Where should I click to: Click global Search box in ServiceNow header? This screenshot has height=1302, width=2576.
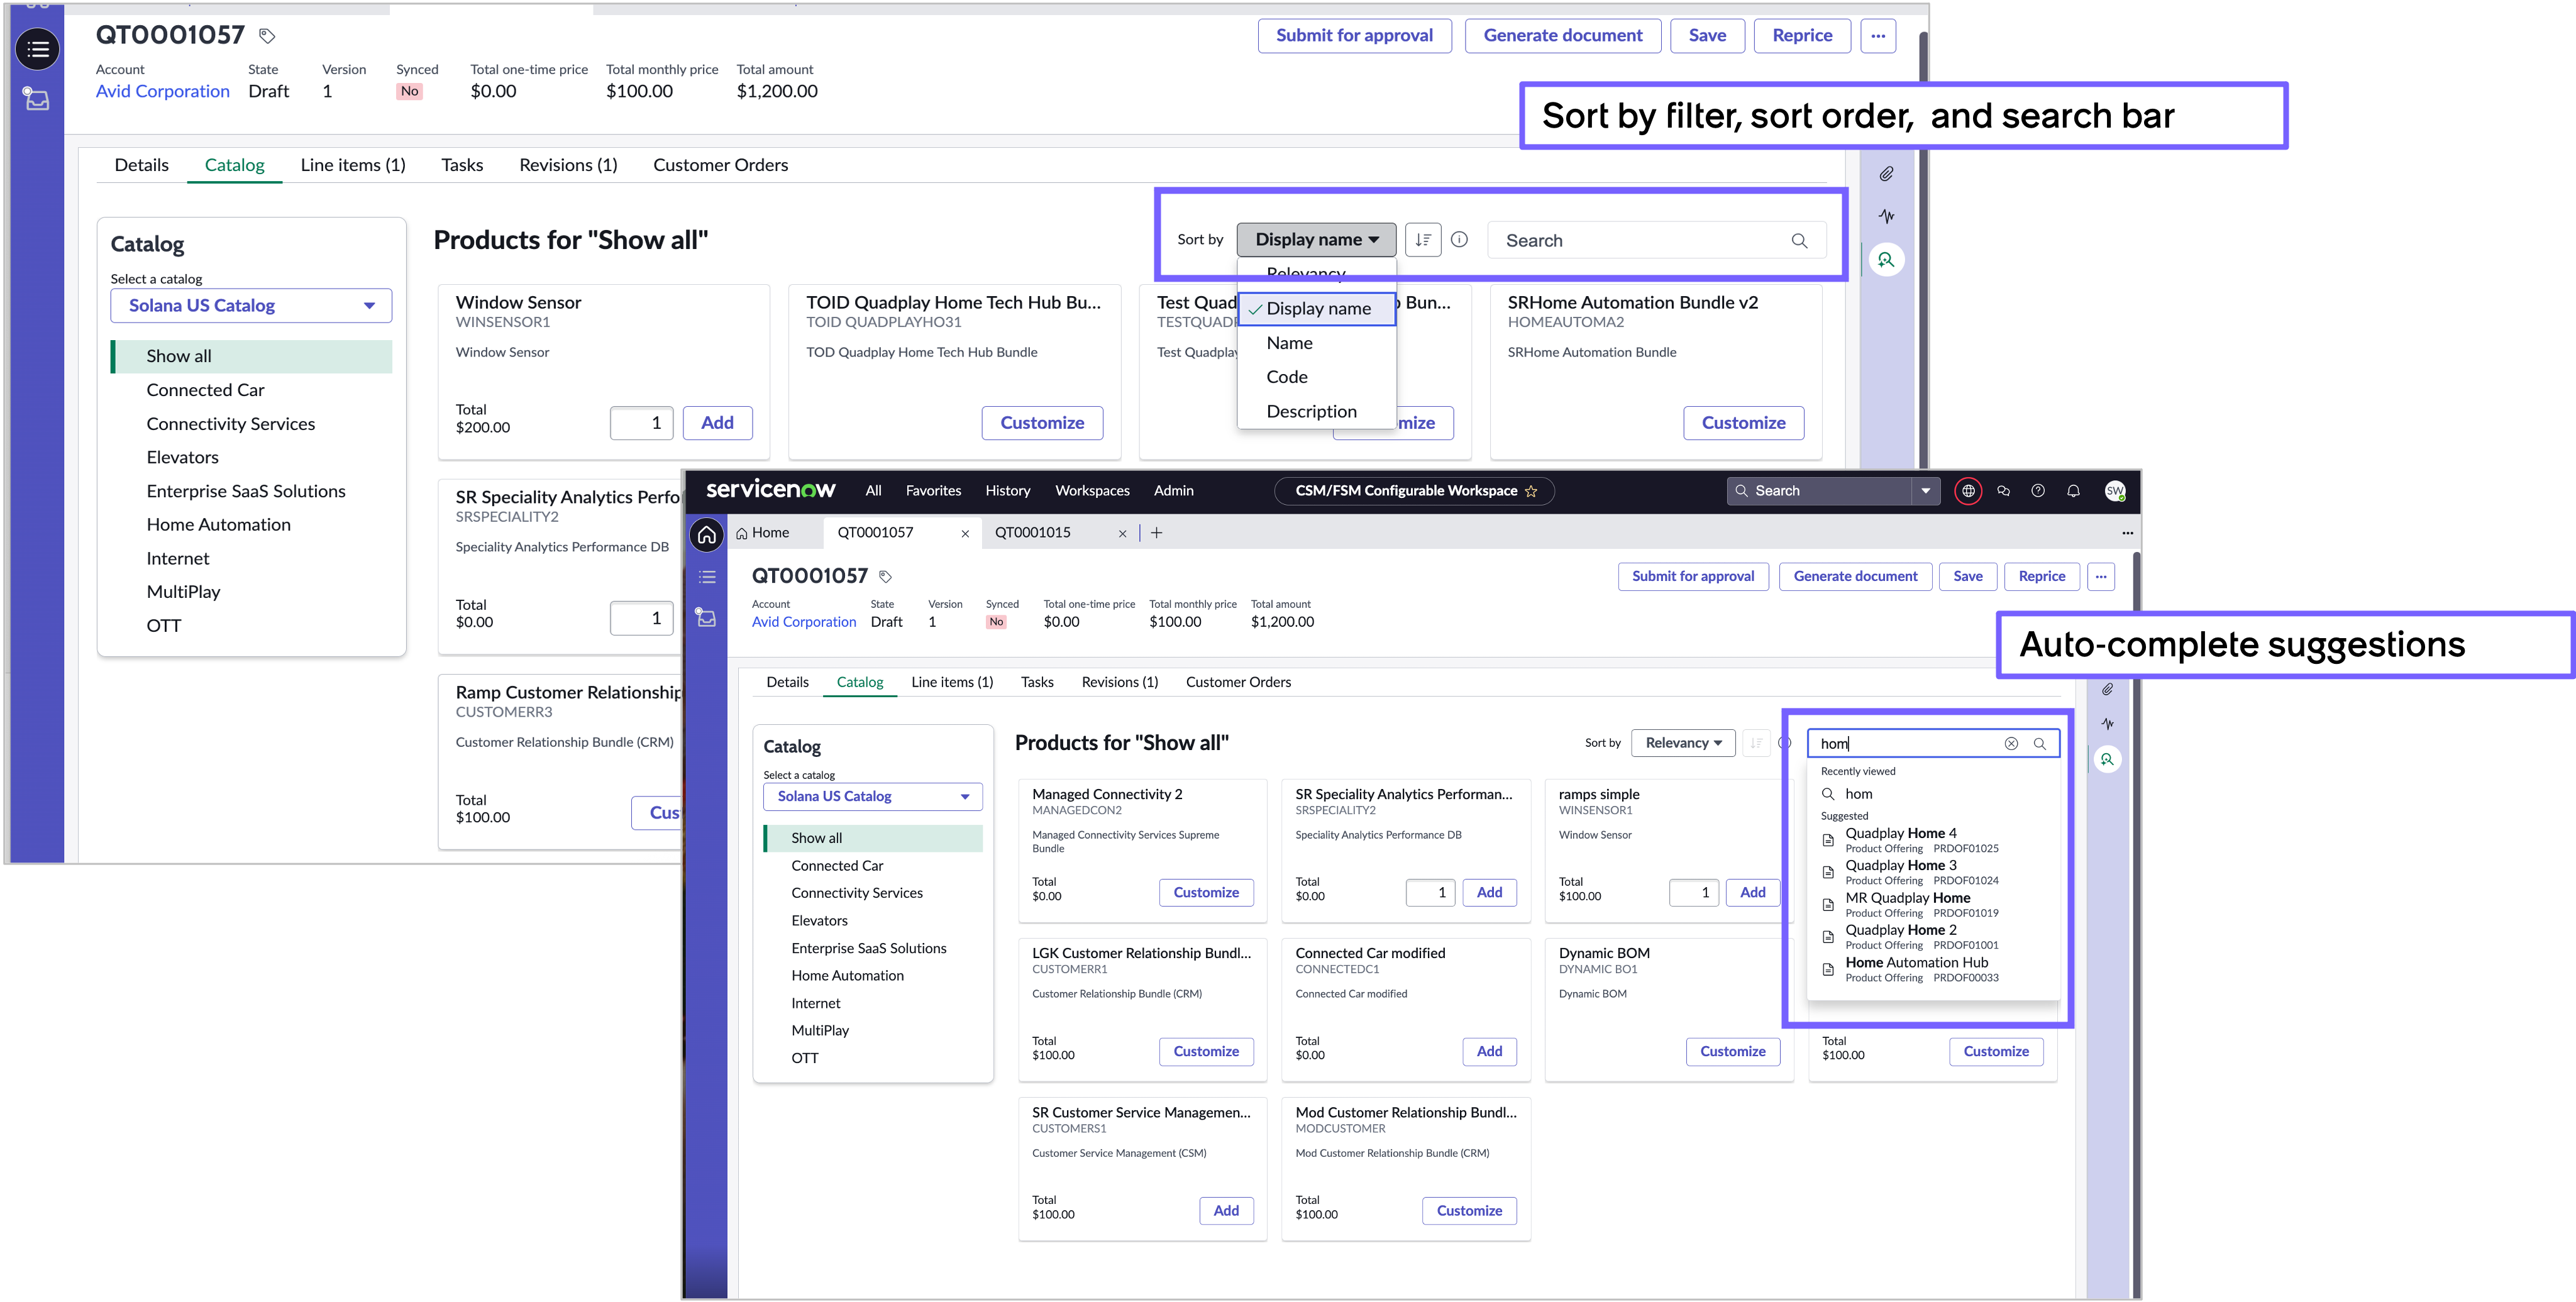[x=1820, y=491]
